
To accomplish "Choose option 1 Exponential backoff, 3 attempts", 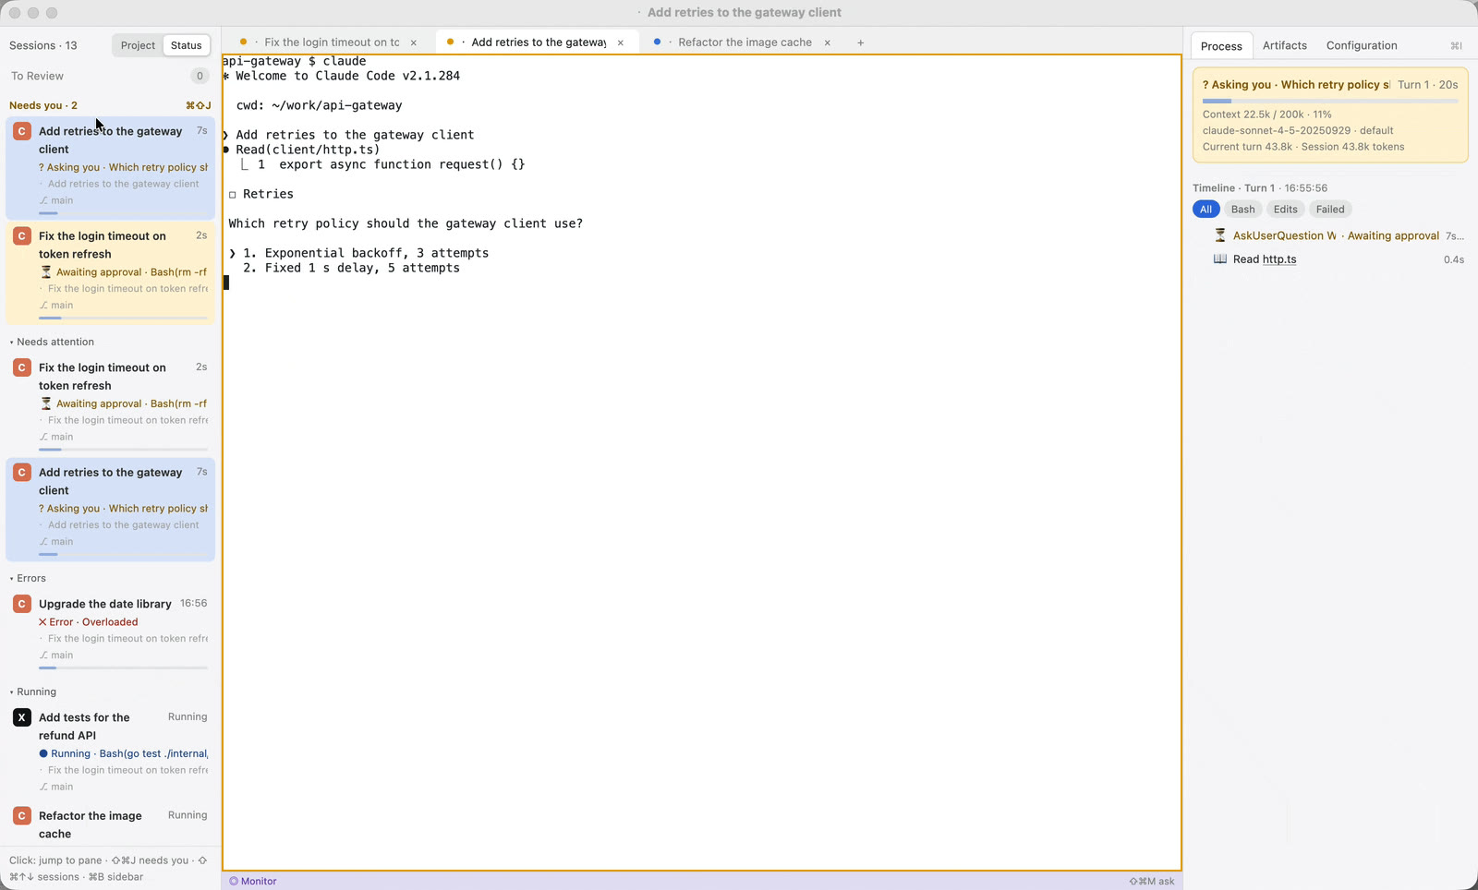I will (366, 253).
